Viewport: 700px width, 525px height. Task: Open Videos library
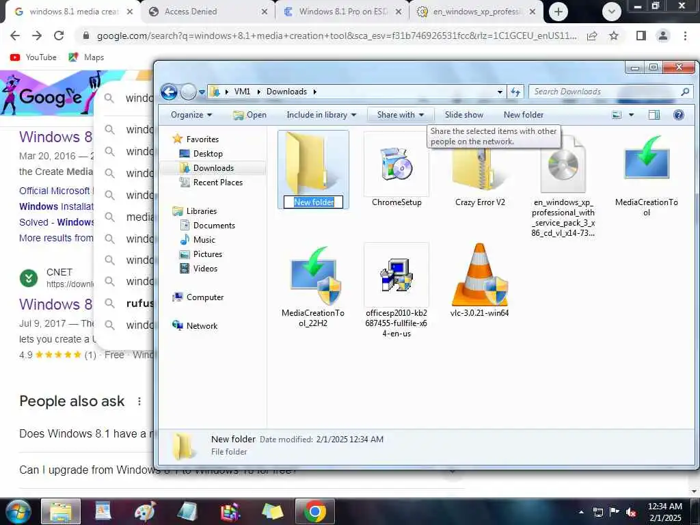pyautogui.click(x=198, y=268)
